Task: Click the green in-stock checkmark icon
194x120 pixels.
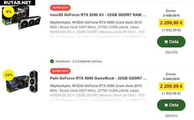Action: [52, 61]
